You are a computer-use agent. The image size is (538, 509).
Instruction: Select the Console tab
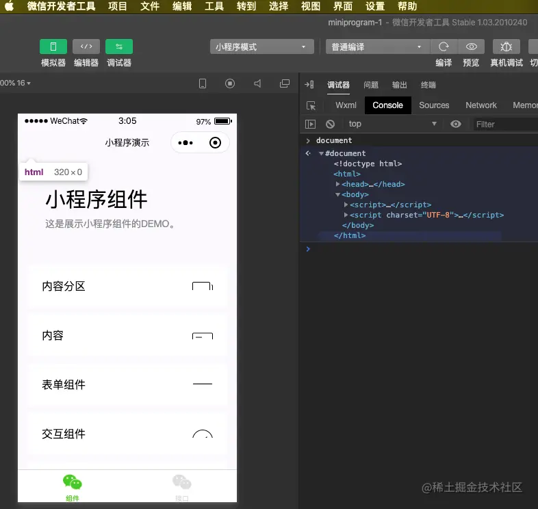tap(387, 105)
